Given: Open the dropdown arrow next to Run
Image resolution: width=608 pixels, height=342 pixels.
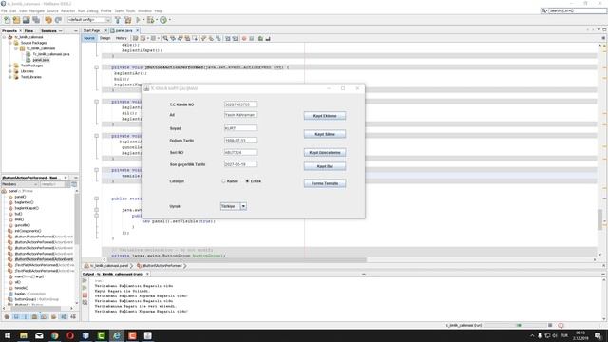Looking at the screenshot, I should pos(143,20).
